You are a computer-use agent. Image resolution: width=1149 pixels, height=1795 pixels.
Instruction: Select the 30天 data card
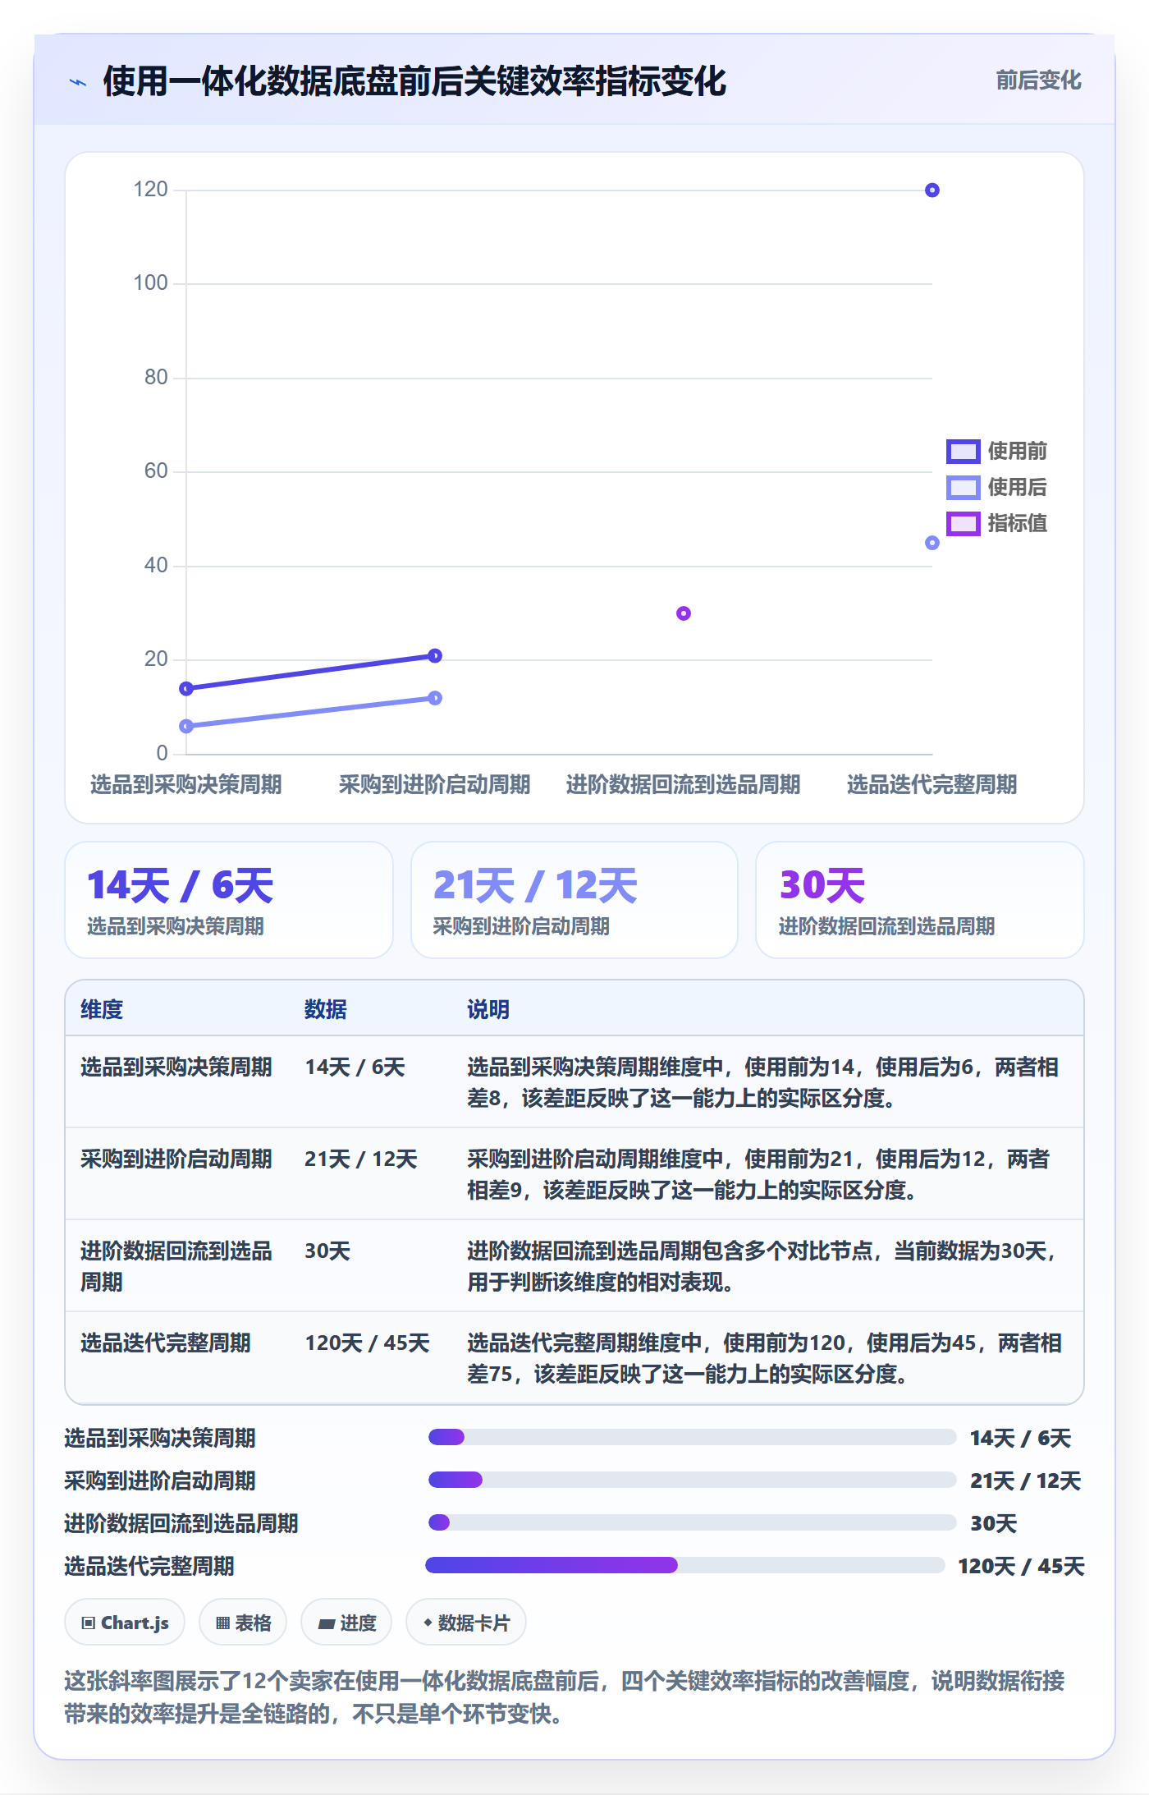pyautogui.click(x=920, y=900)
